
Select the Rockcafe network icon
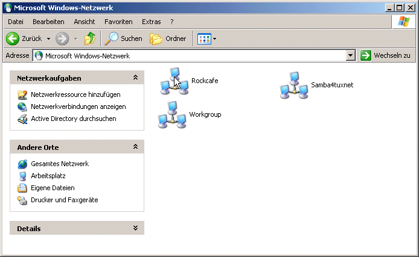(174, 81)
